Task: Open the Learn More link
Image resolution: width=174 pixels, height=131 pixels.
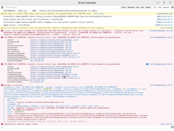Action: click(99, 14)
